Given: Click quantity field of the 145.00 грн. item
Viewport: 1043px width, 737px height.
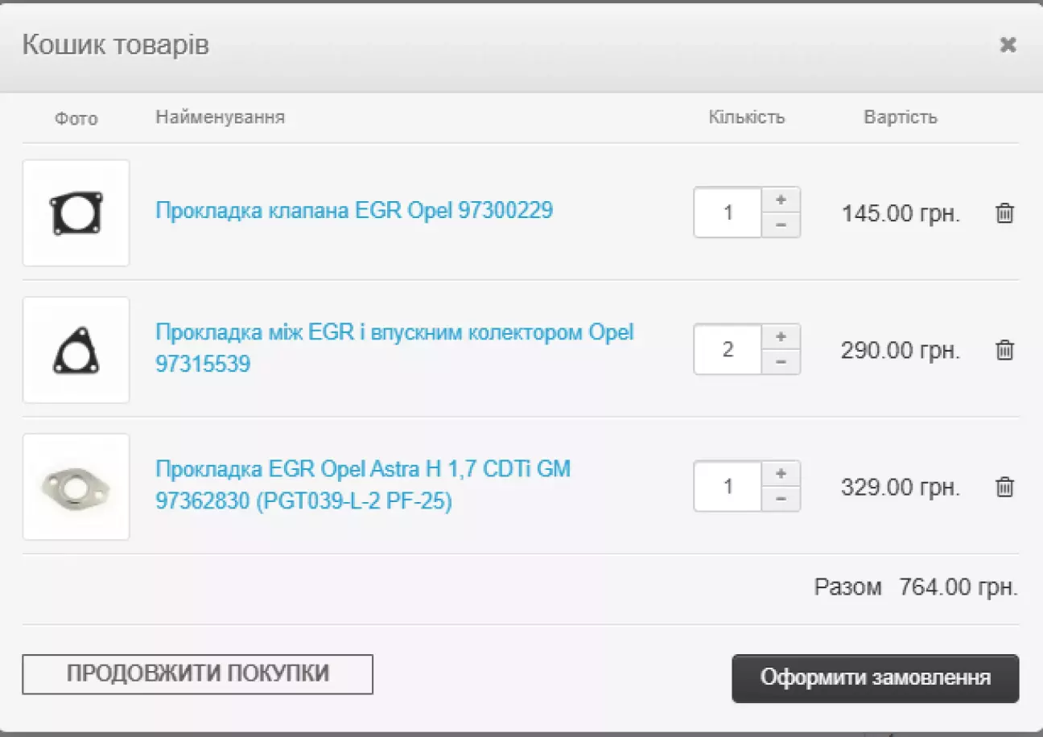Looking at the screenshot, I should click(x=728, y=213).
